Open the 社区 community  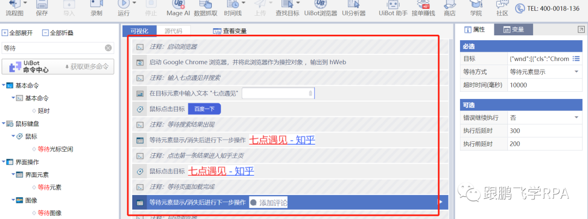pos(502,8)
